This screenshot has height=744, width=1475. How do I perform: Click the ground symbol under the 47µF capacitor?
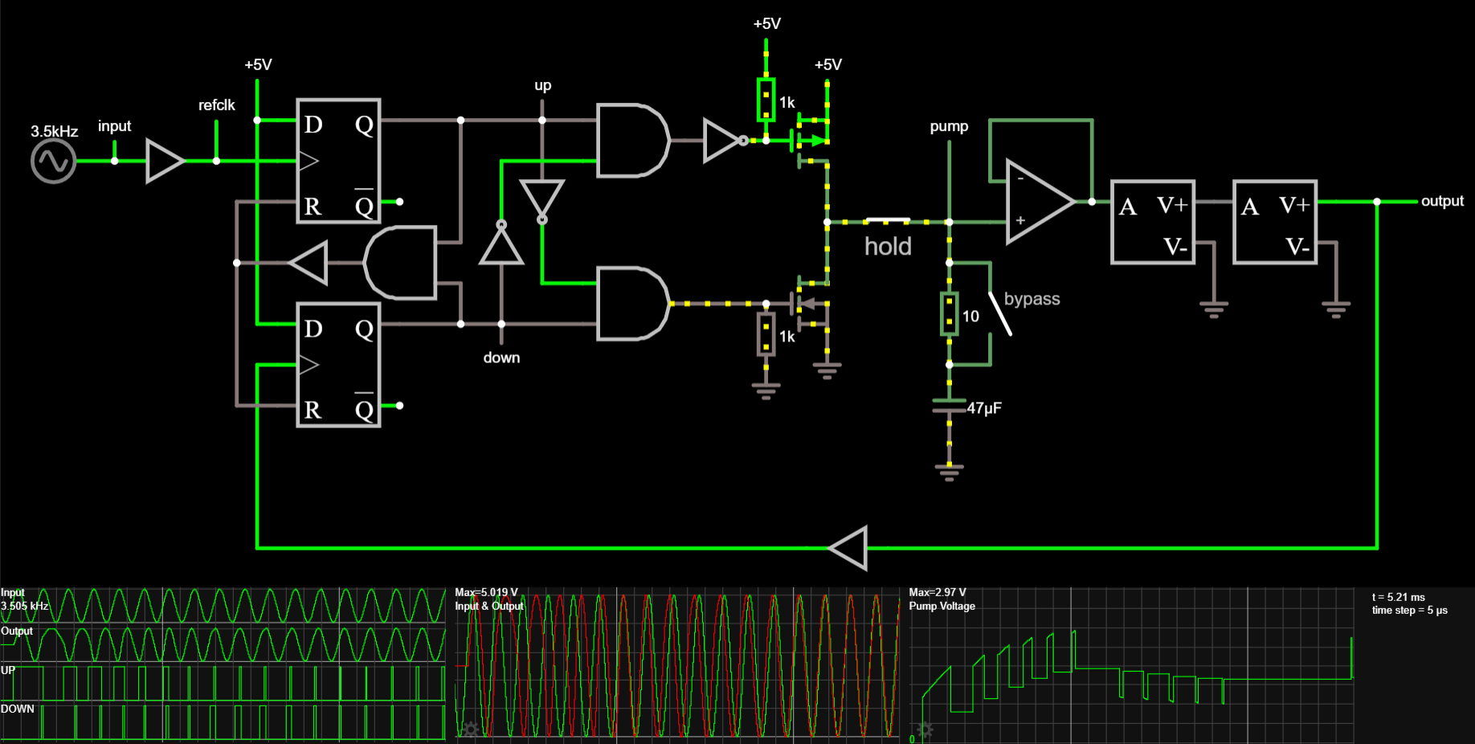click(950, 471)
